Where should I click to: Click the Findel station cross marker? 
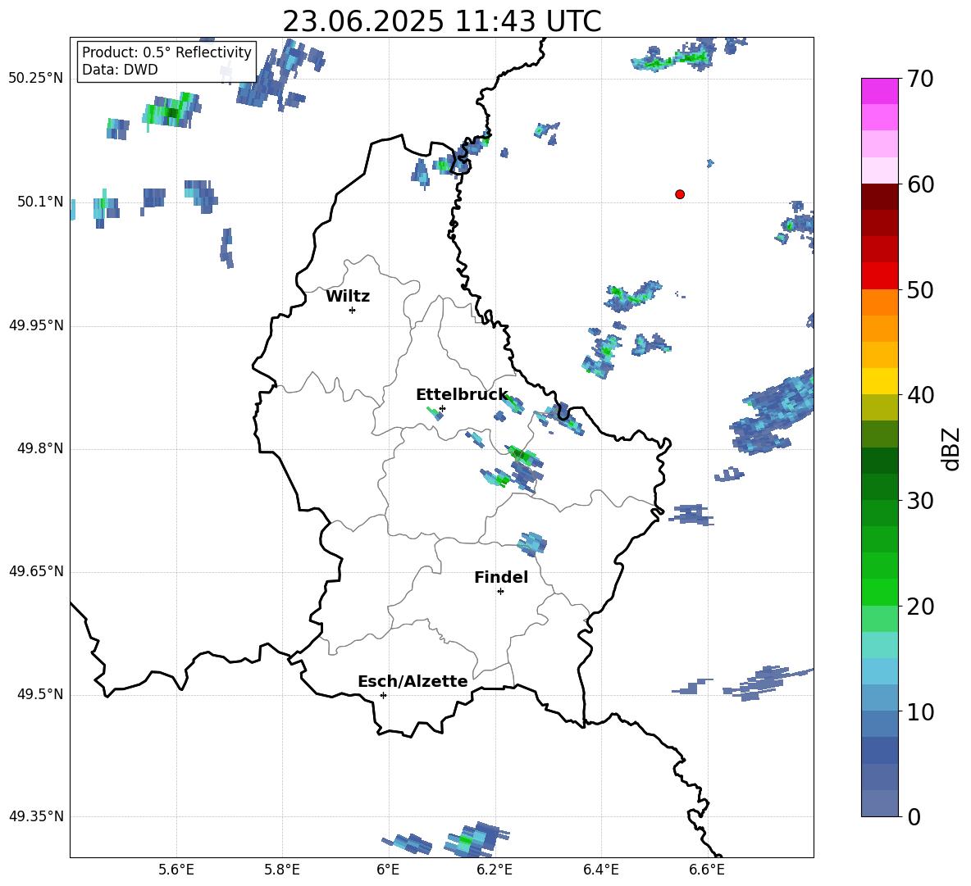(500, 592)
